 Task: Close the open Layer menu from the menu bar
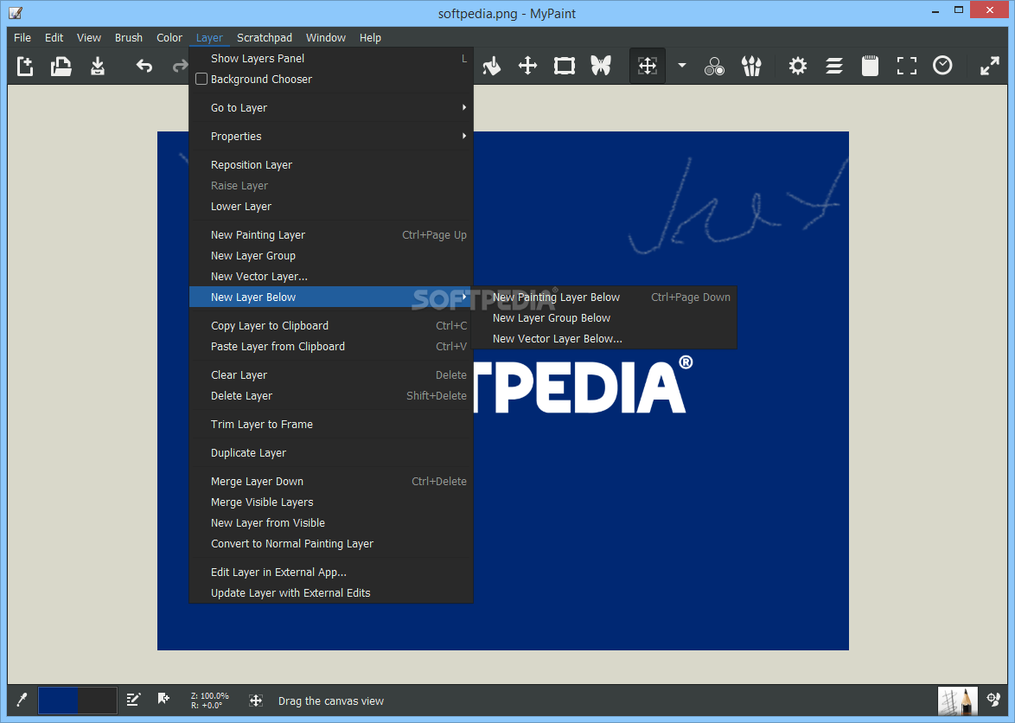(209, 37)
